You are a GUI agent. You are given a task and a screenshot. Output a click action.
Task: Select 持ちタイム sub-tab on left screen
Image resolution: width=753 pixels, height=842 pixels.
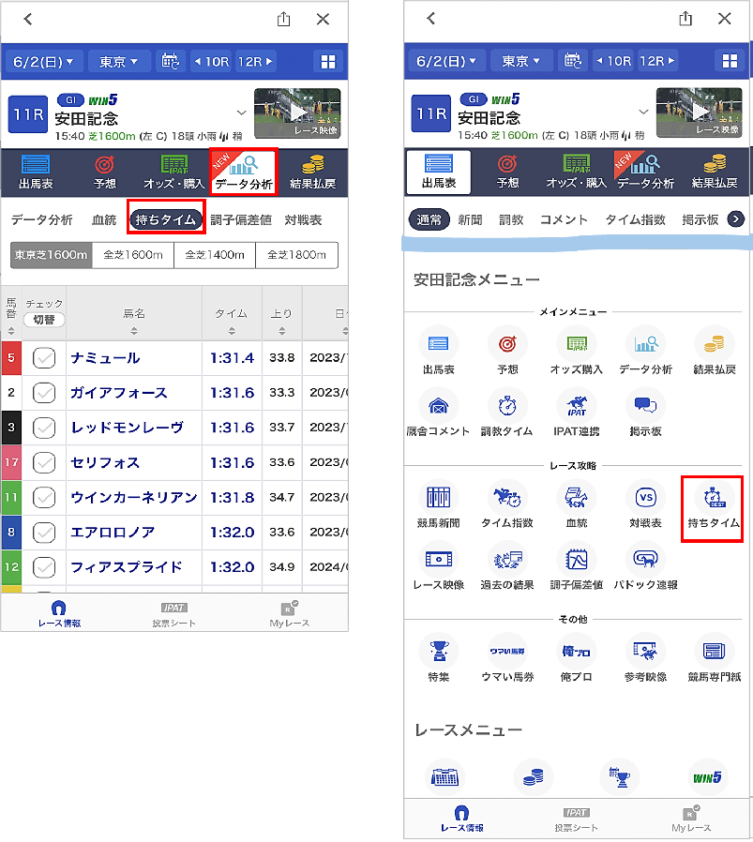point(166,219)
